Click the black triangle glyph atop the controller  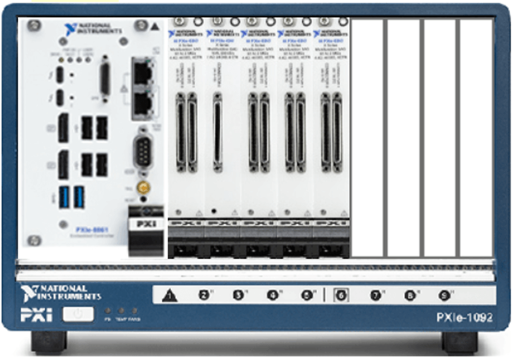click(x=155, y=27)
